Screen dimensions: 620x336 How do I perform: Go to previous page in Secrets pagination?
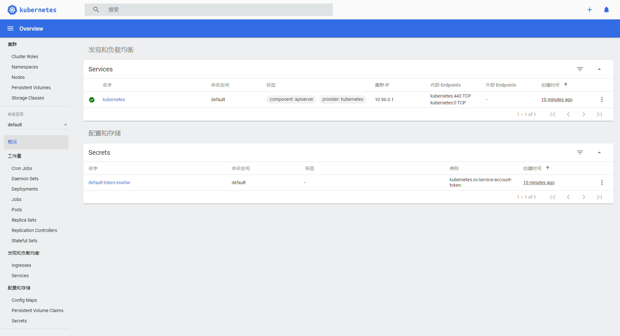pyautogui.click(x=568, y=197)
